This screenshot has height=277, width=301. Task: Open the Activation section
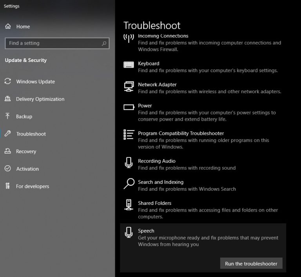coord(27,169)
